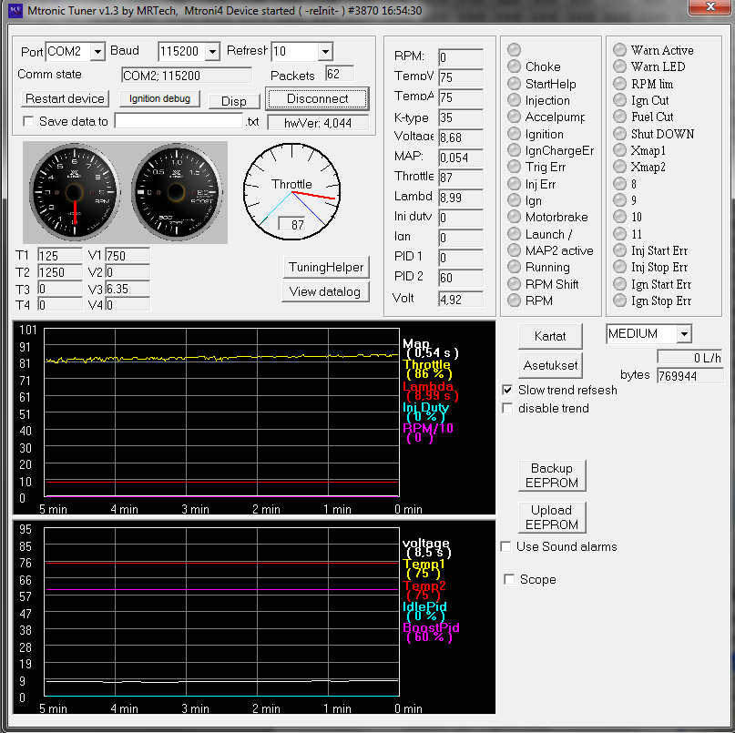Click the Fuel Cut indicator LED
The image size is (735, 733).
tap(619, 117)
